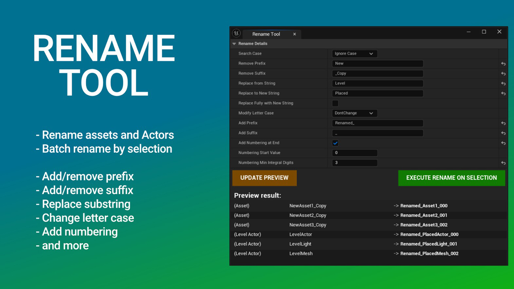The width and height of the screenshot is (514, 289).
Task: Reset the Remove Prefix field with its undo arrow
Action: point(503,63)
